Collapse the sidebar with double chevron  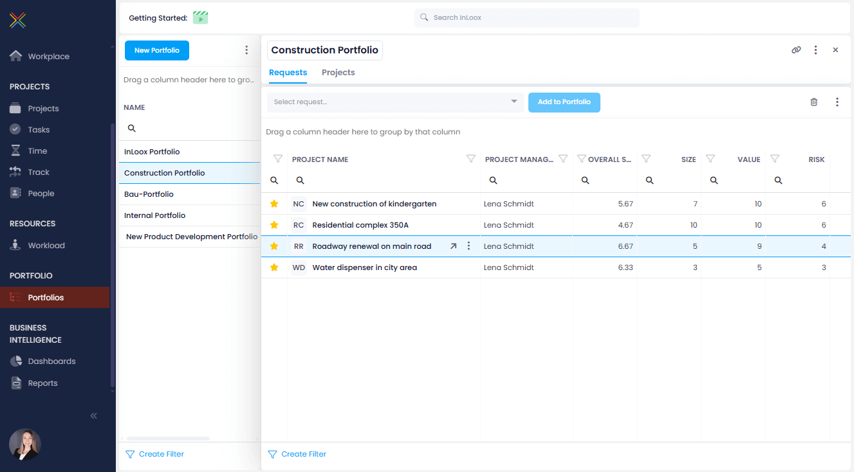[93, 416]
